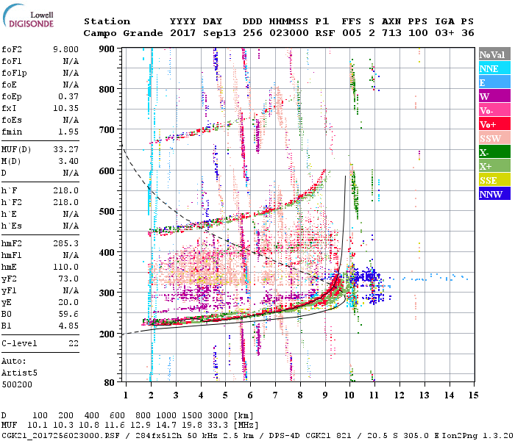The width and height of the screenshot is (515, 441).
Task: Select the E light-blue legend swatch
Action: 494,82
